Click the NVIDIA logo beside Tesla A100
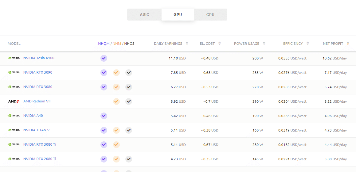Image resolution: width=356 pixels, height=172 pixels. 14,58
